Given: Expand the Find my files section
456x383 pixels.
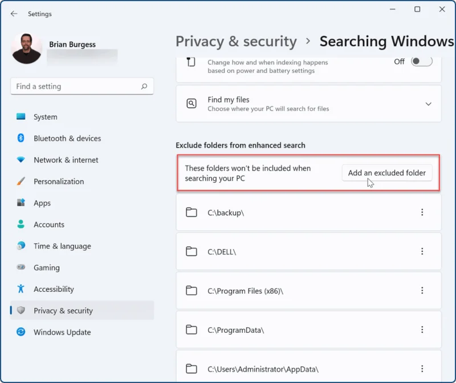Looking at the screenshot, I should coord(429,104).
